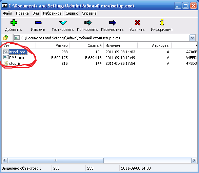Image resolution: width=199 pixels, height=173 pixels.
Task: Open the Избранное menu
Action: [x=52, y=13]
